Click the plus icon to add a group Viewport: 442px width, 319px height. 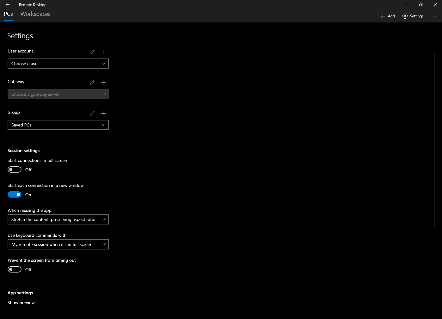(x=103, y=113)
